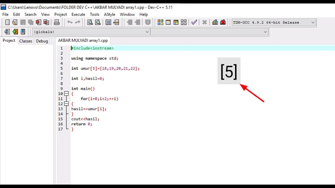Collapse the code fold at line 12

(x=66, y=104)
